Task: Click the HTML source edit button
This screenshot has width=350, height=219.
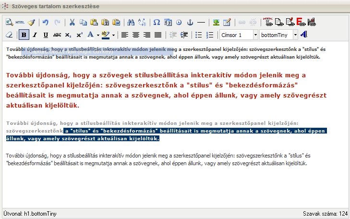Action: tap(20, 22)
